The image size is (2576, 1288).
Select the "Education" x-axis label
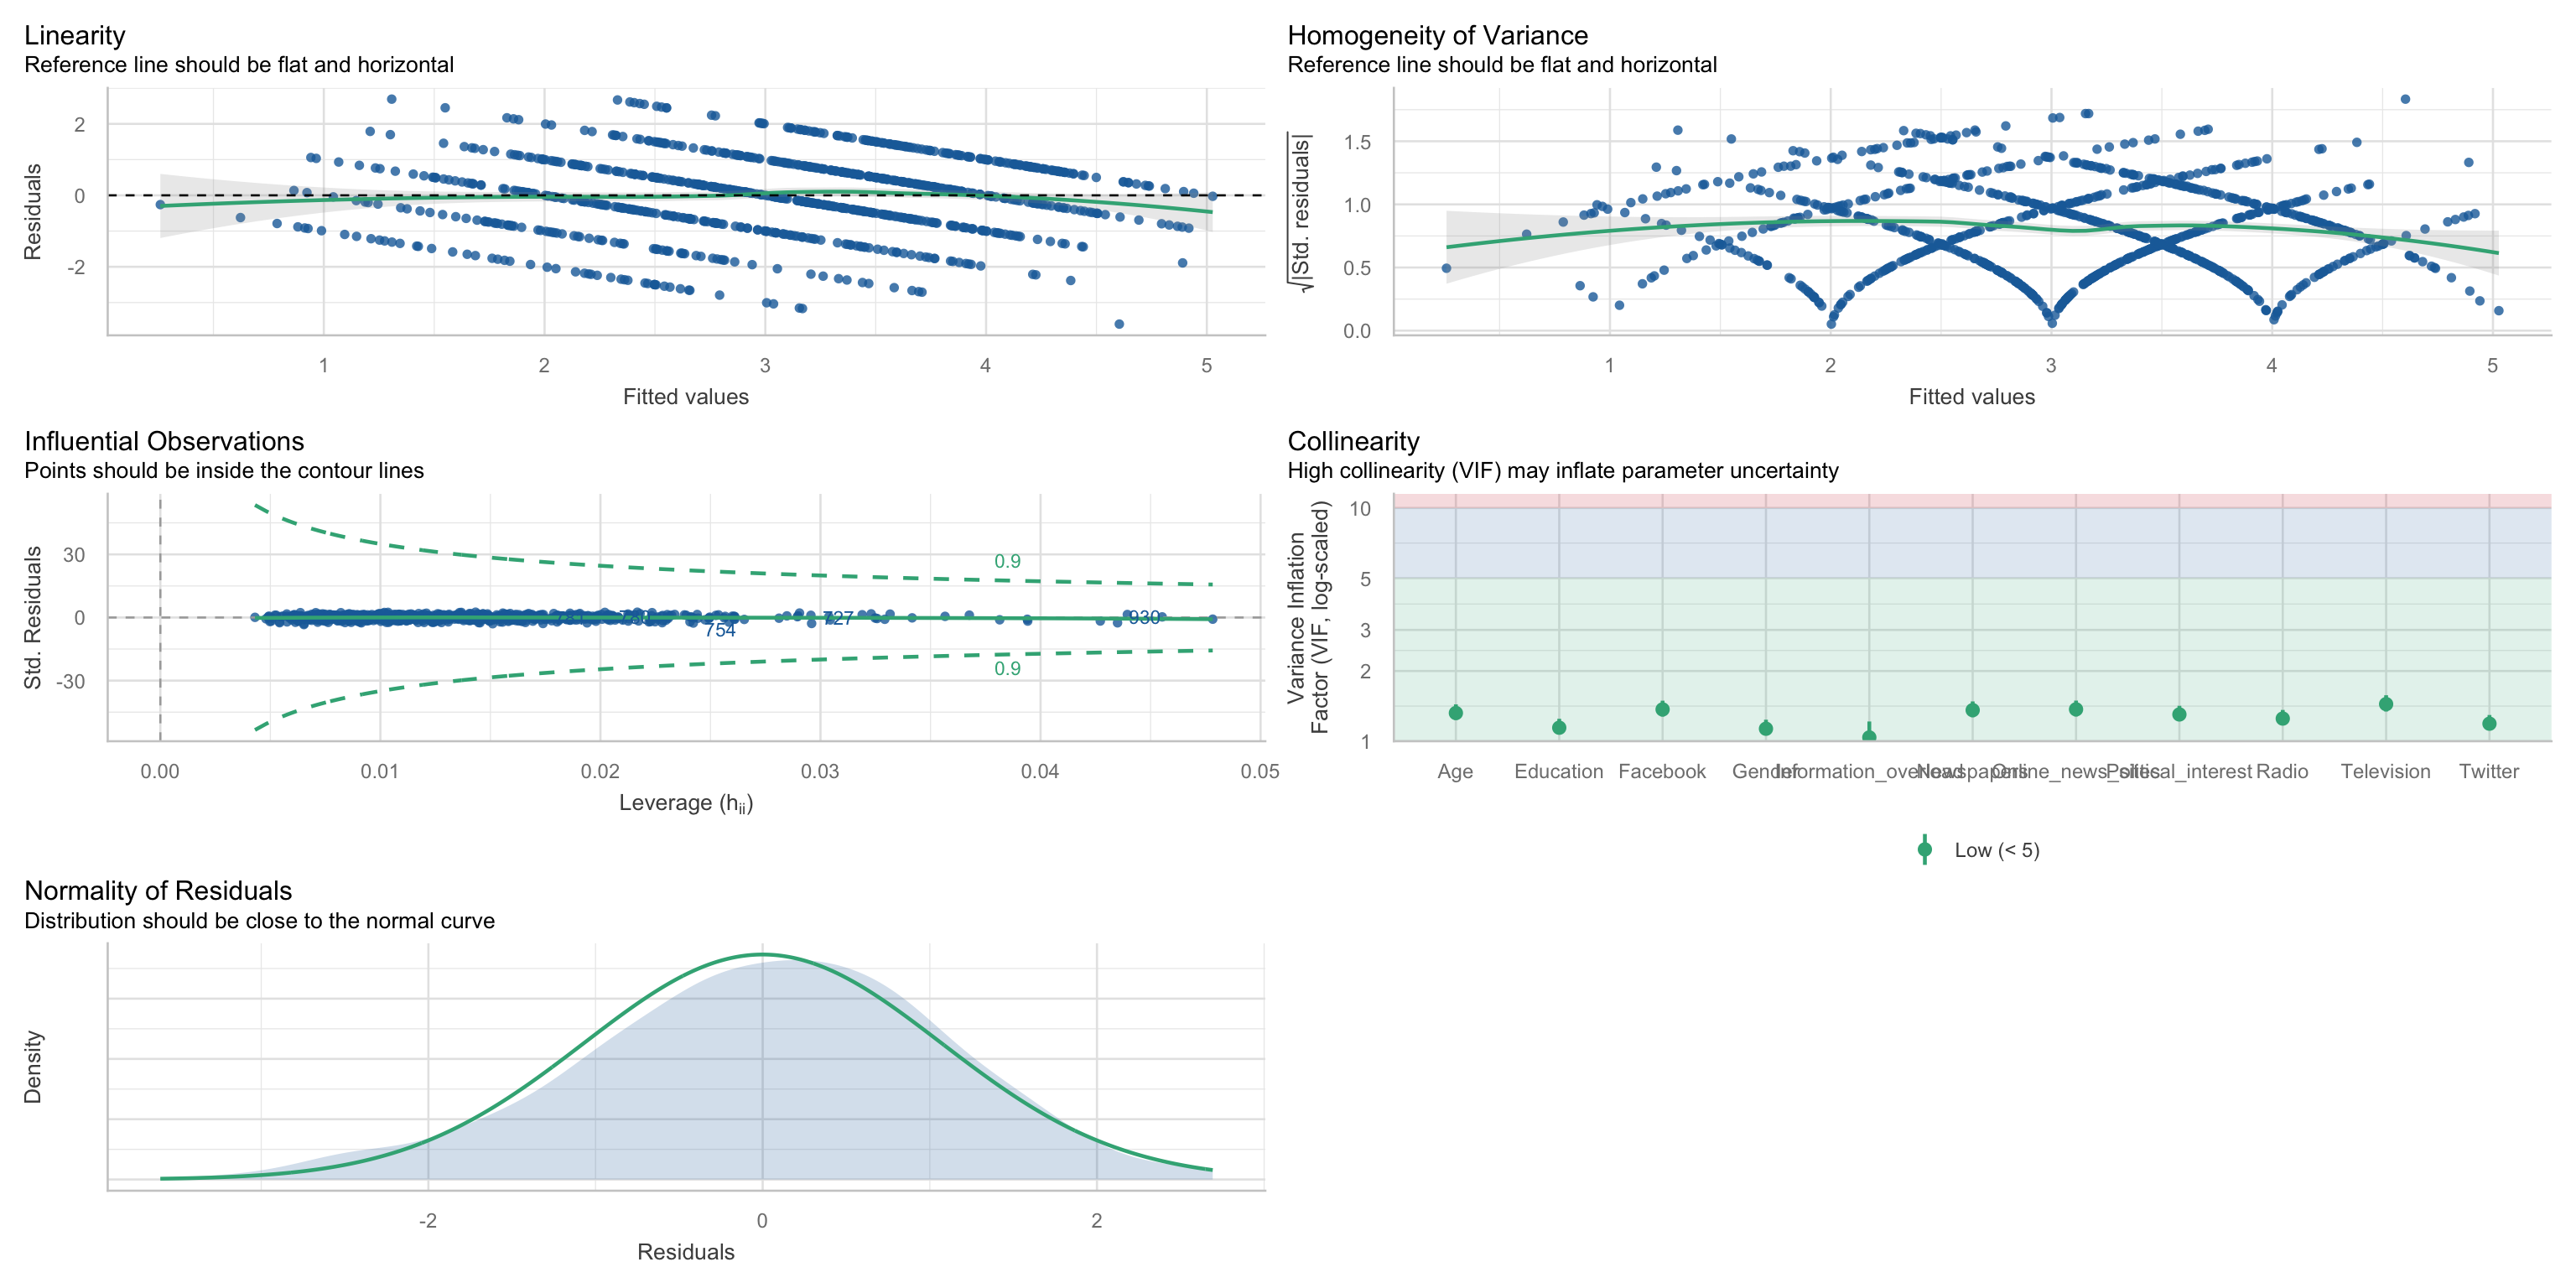click(x=1558, y=771)
